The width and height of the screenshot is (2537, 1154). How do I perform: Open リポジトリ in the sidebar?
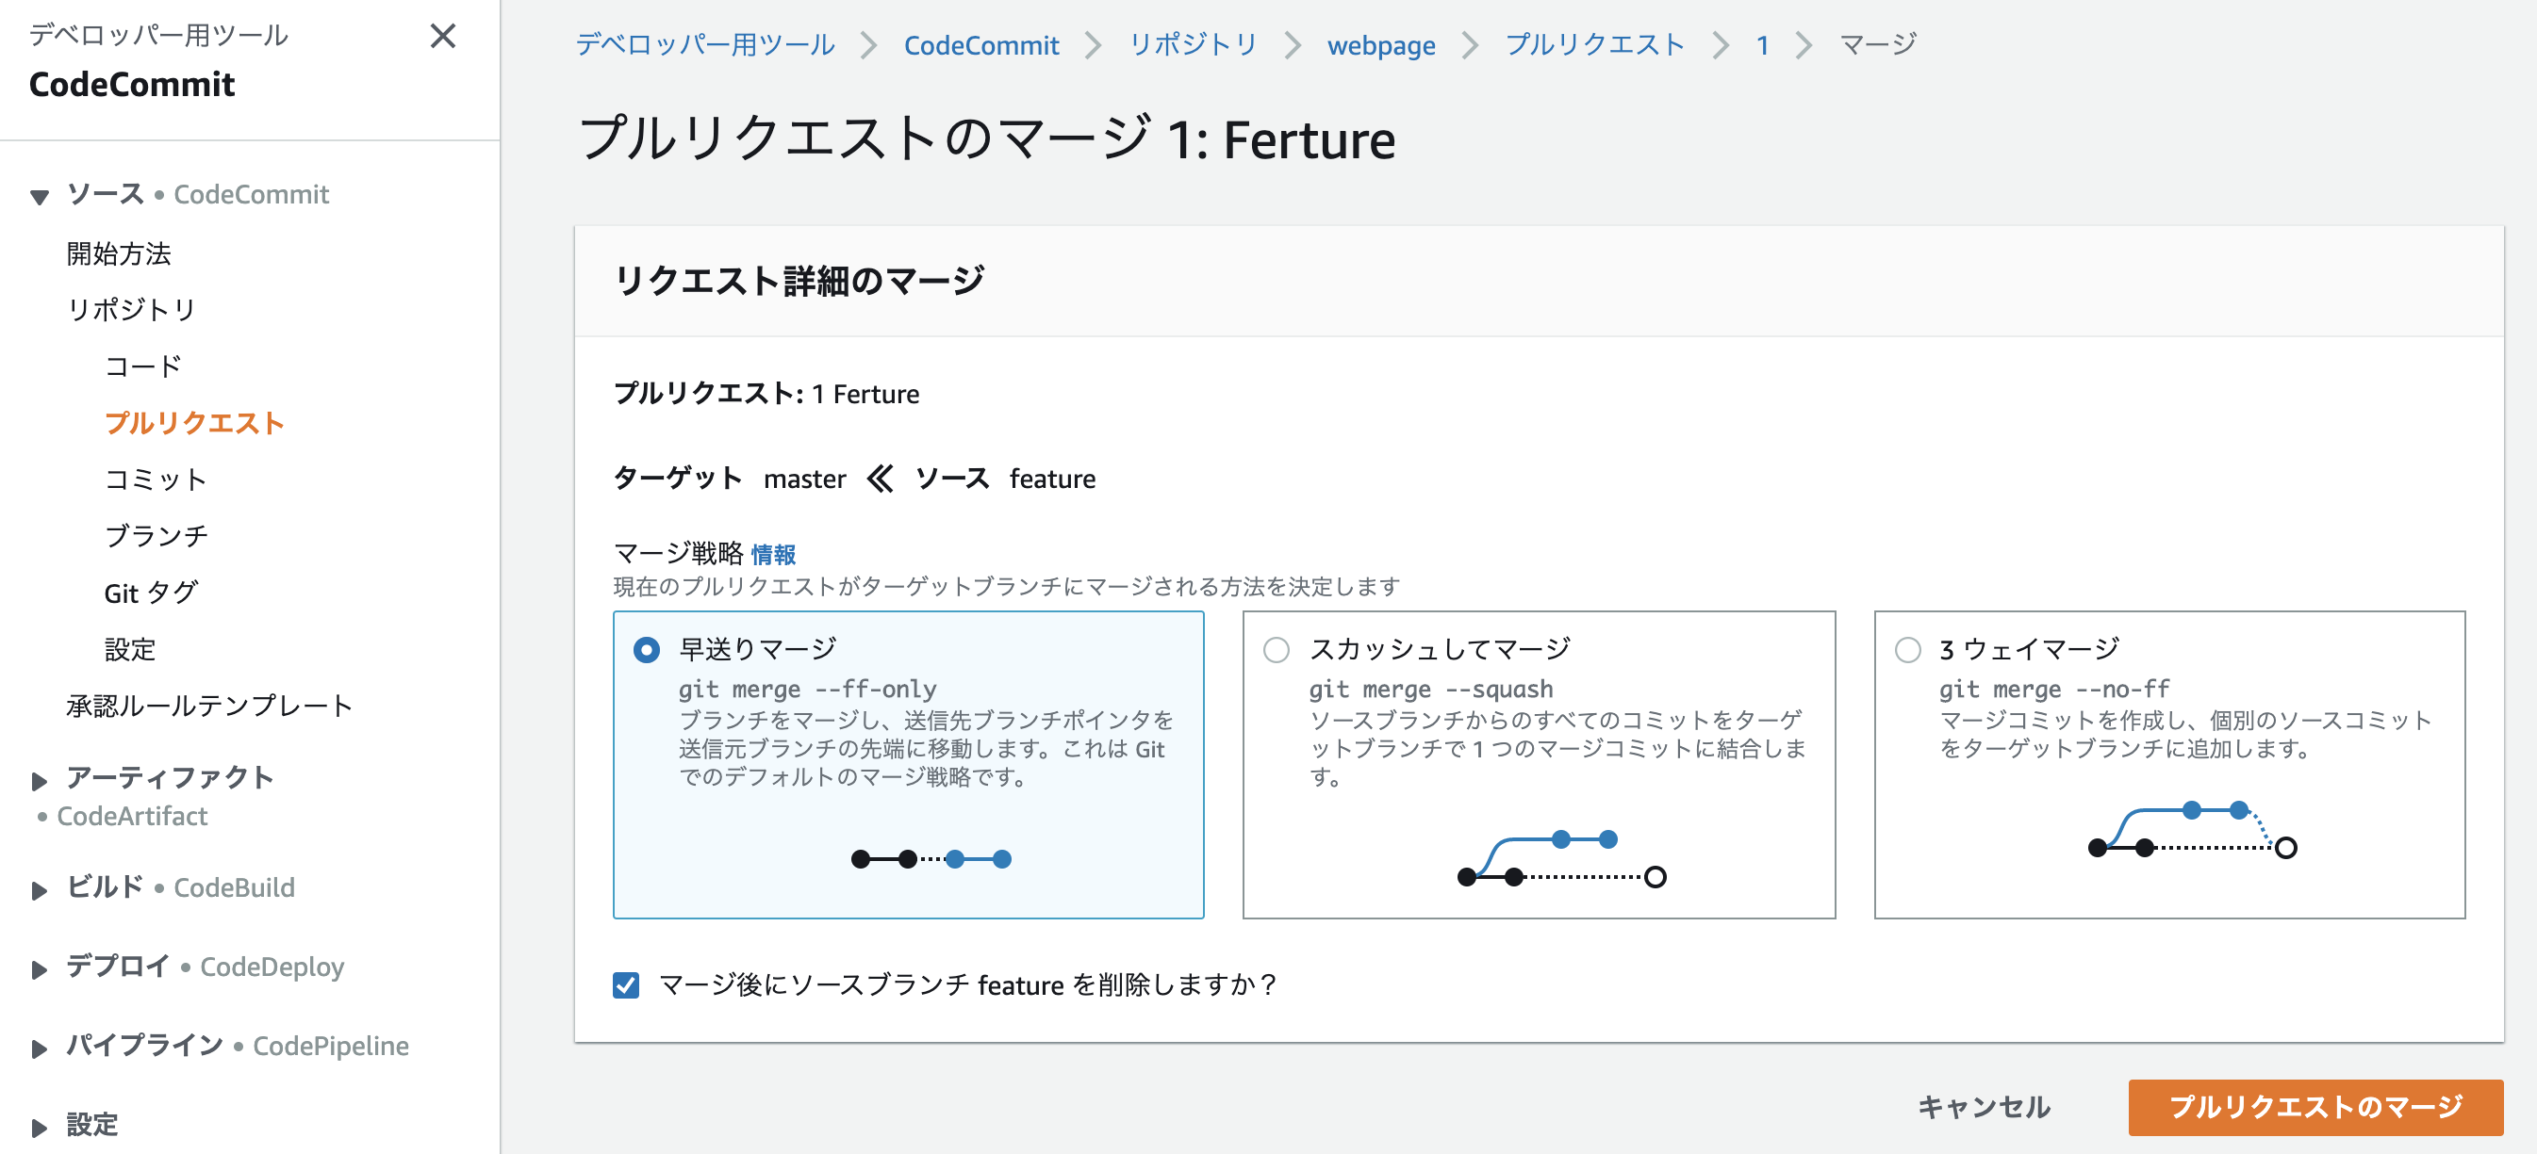(132, 310)
